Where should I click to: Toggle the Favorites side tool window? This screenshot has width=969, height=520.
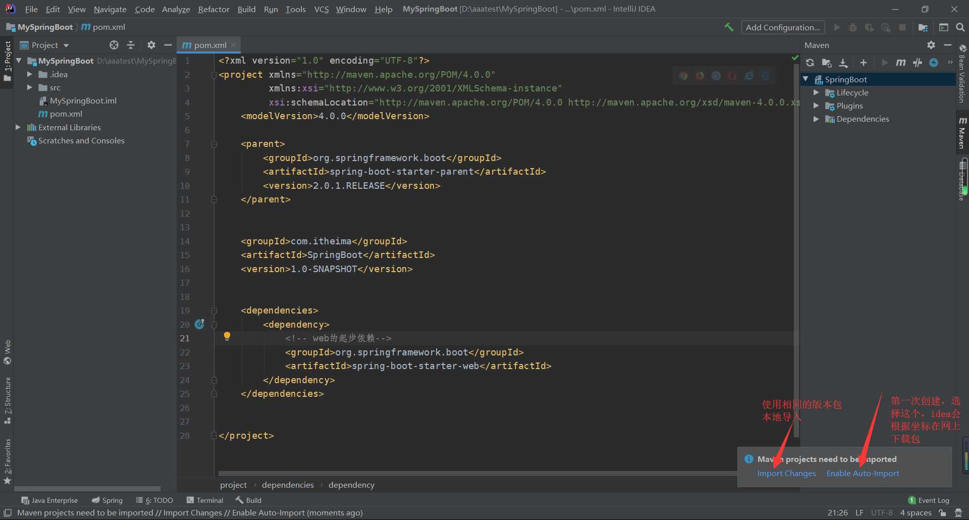coord(8,461)
